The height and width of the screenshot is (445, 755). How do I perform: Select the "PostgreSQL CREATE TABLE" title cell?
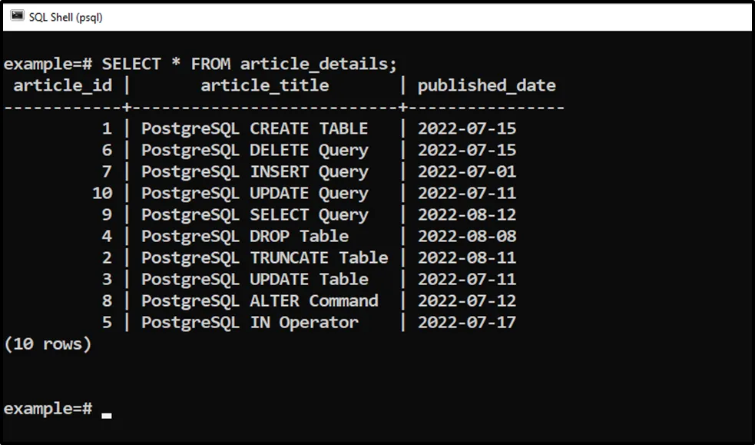click(x=254, y=128)
